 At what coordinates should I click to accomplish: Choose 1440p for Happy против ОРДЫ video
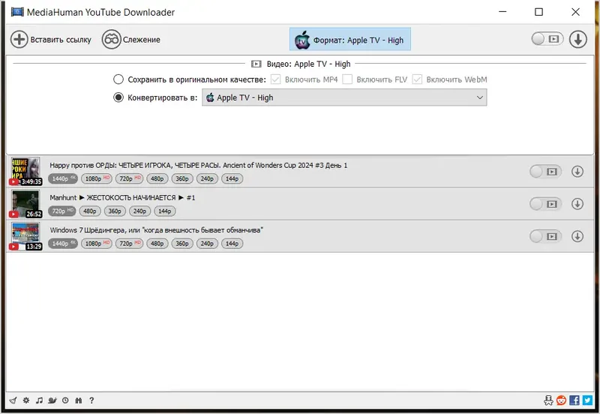coord(63,178)
